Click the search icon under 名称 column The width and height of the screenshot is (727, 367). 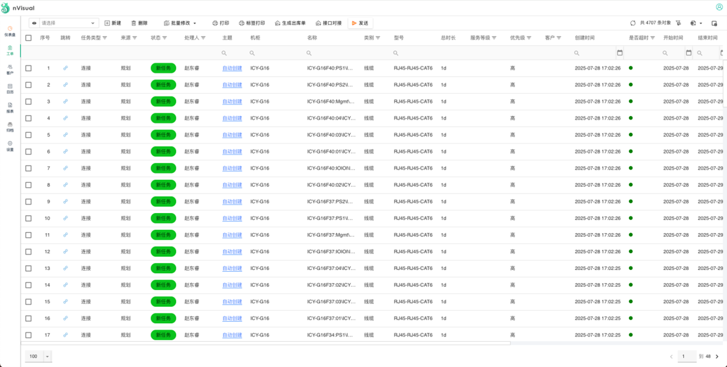point(309,53)
